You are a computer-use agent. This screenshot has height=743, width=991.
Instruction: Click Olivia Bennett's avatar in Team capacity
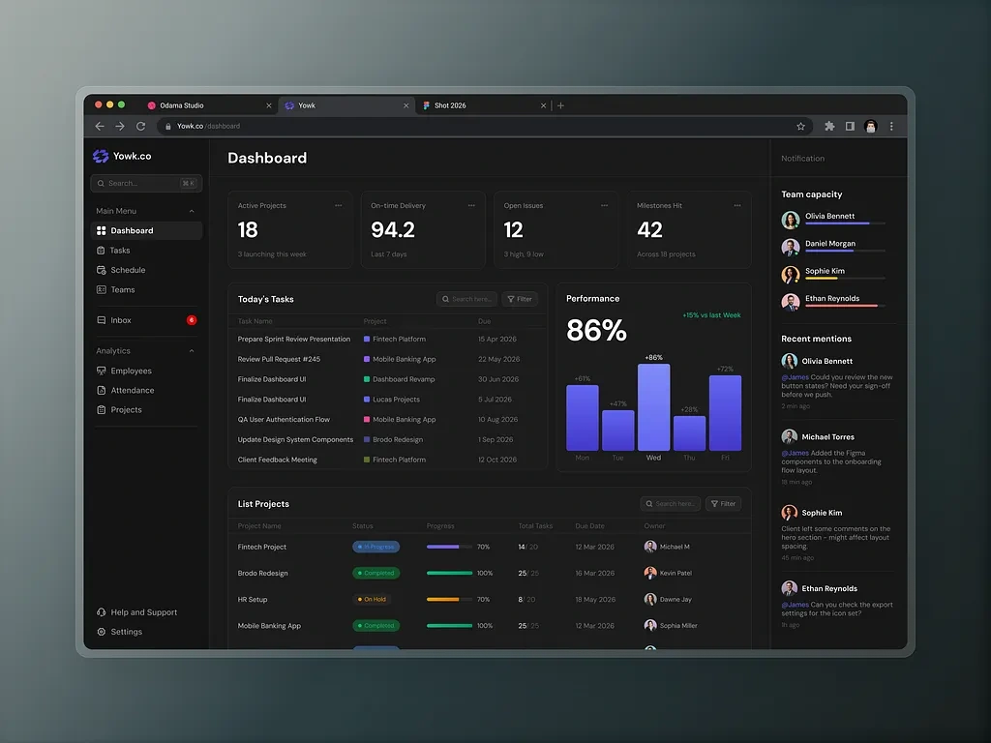click(x=790, y=220)
